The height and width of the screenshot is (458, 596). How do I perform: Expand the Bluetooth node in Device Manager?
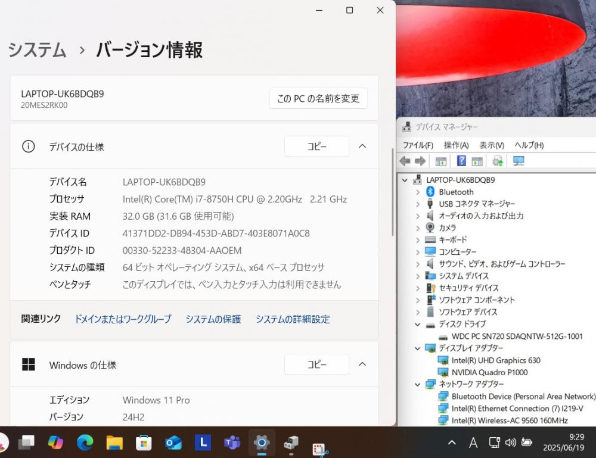pos(418,192)
